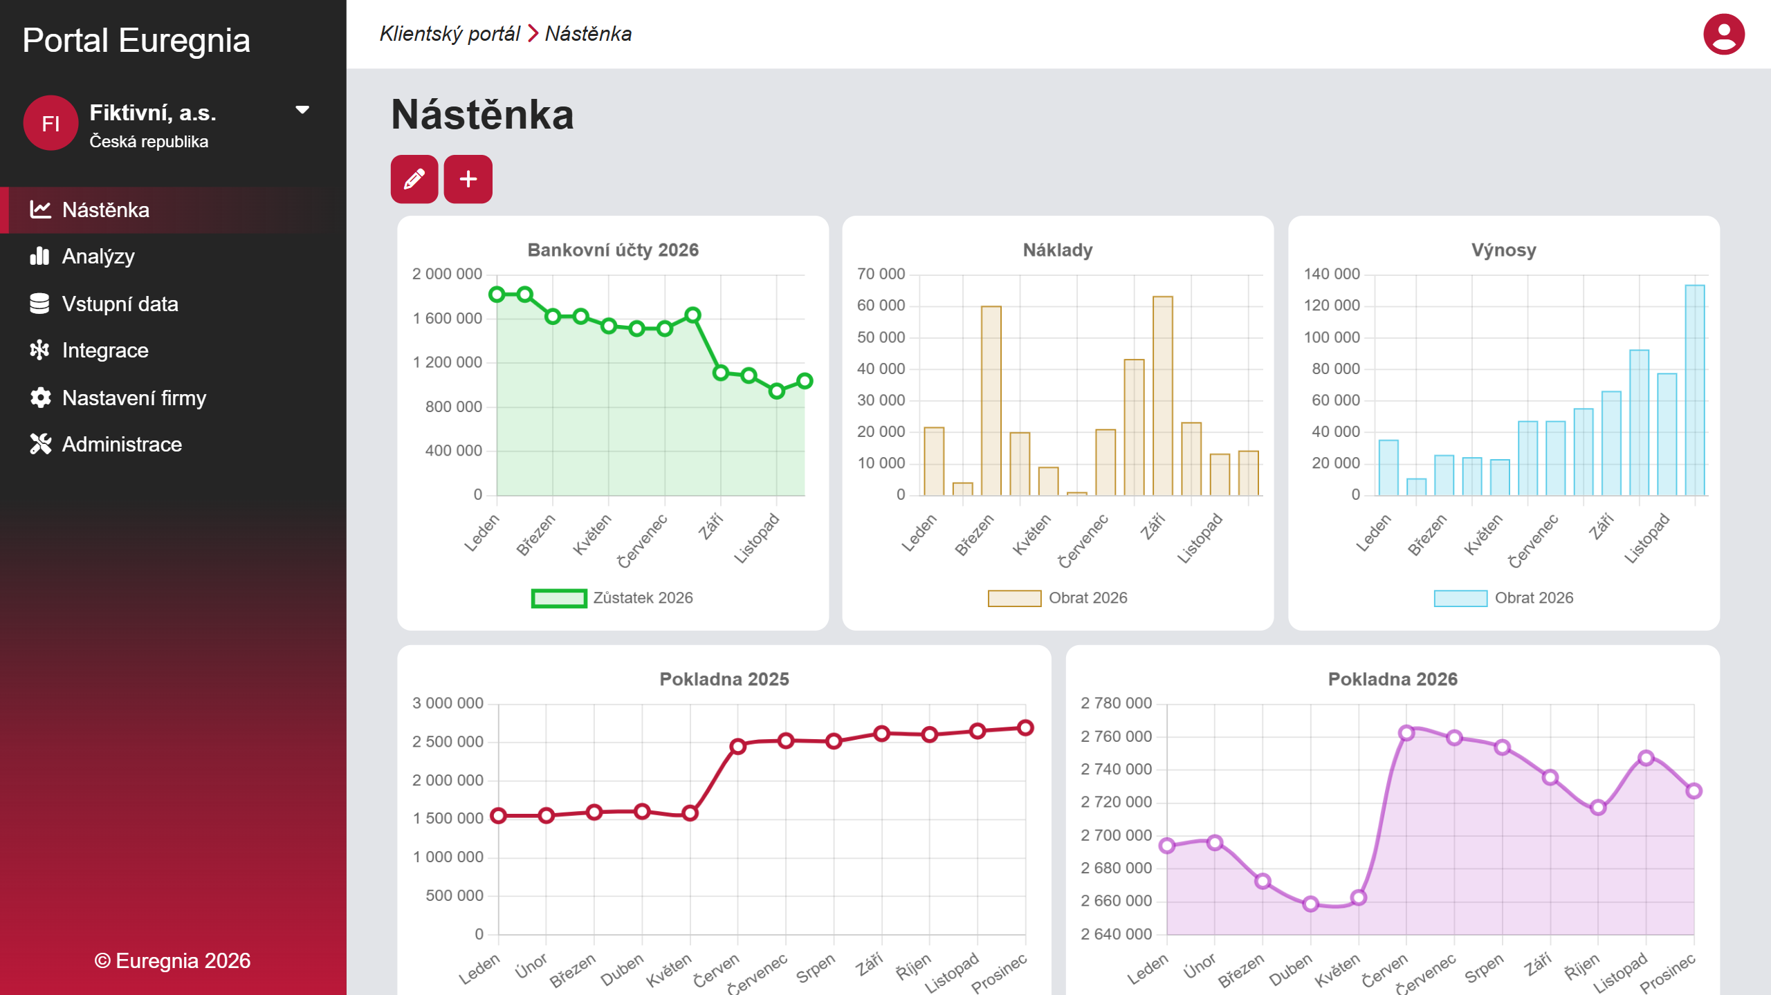
Task: Click the FI company avatar circle
Action: click(x=51, y=123)
